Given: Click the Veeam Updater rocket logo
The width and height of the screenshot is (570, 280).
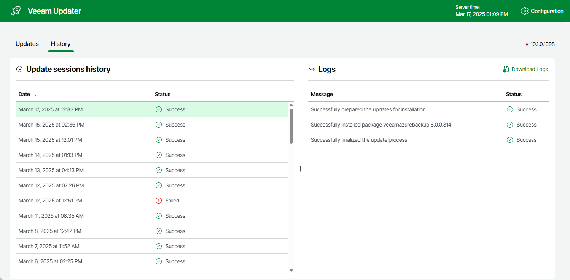Looking at the screenshot, I should 16,11.
